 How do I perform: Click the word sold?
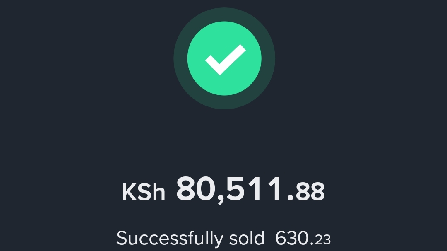[247, 238]
